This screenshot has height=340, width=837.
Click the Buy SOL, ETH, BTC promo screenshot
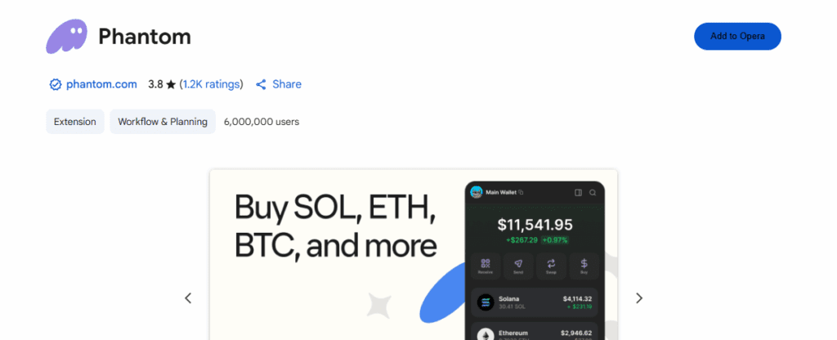click(x=335, y=245)
